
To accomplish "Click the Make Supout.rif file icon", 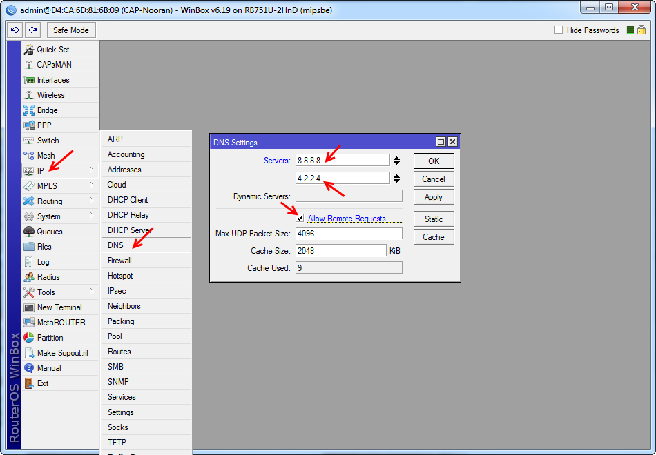I will (x=29, y=353).
